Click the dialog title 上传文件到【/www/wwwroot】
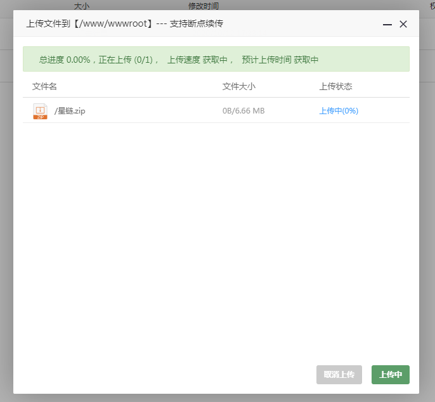435x402 pixels. (89, 23)
